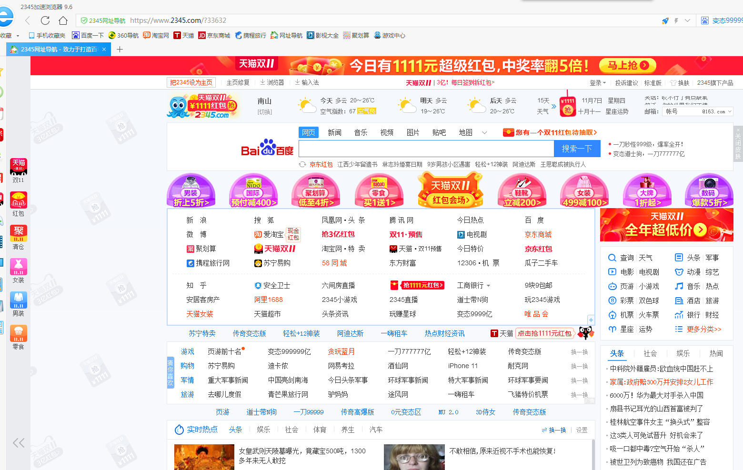This screenshot has height=470, width=743.
Task: Click the 设置 link in 实时热点
Action: (x=582, y=430)
